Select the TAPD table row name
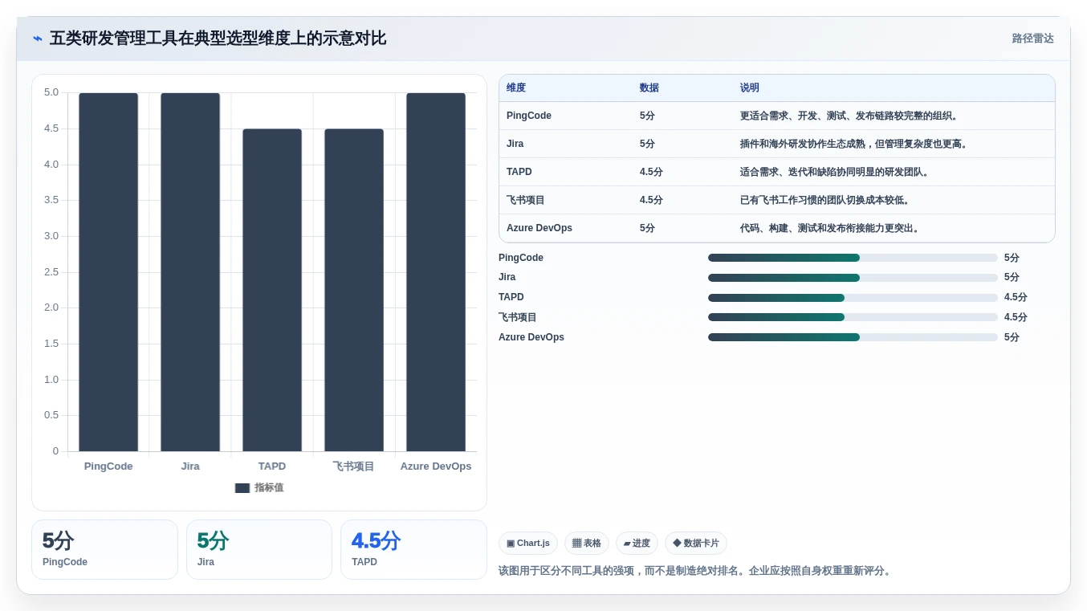The height and width of the screenshot is (611, 1087). click(x=519, y=172)
